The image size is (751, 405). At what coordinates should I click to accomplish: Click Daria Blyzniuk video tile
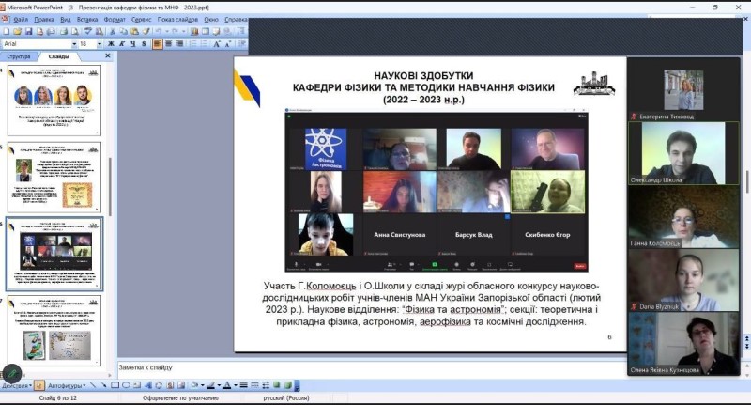(683, 280)
